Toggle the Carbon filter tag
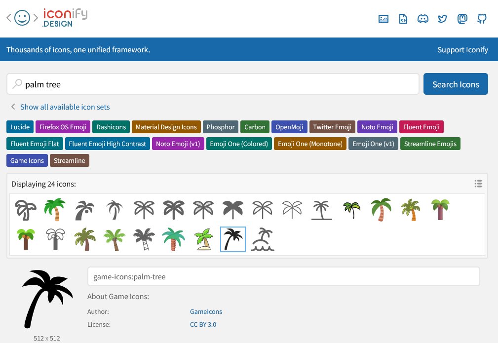498x343 pixels. (255, 127)
